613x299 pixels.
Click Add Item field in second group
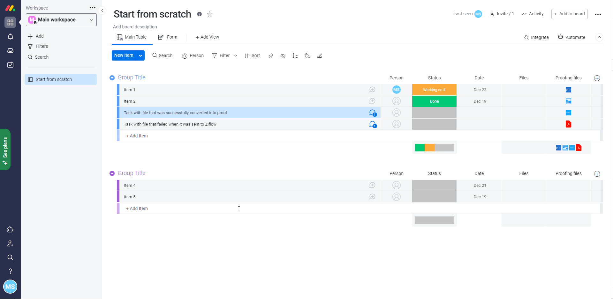360,208
